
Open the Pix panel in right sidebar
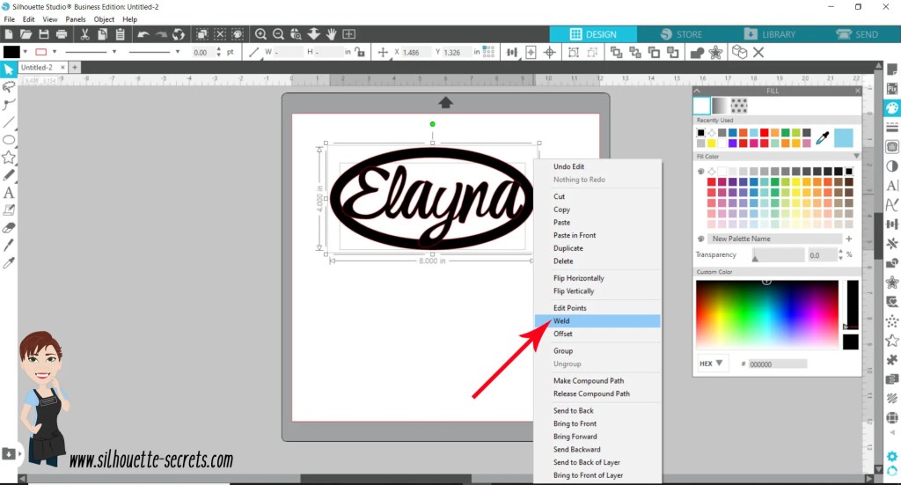tap(892, 89)
